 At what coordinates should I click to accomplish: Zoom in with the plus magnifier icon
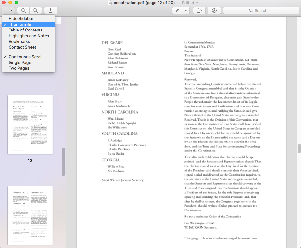pyautogui.click(x=36, y=10)
